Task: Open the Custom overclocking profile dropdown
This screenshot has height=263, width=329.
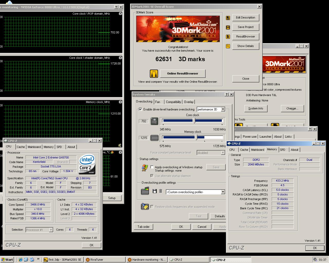Action: tap(223, 192)
